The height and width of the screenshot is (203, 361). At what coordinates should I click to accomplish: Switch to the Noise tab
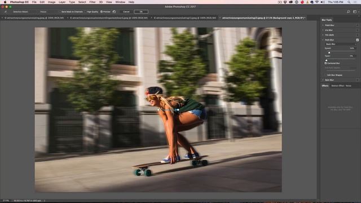tap(349, 86)
